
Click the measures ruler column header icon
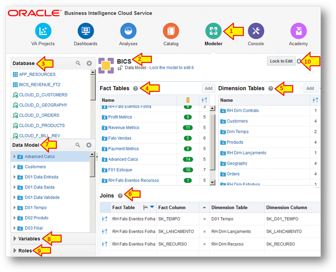point(188,100)
